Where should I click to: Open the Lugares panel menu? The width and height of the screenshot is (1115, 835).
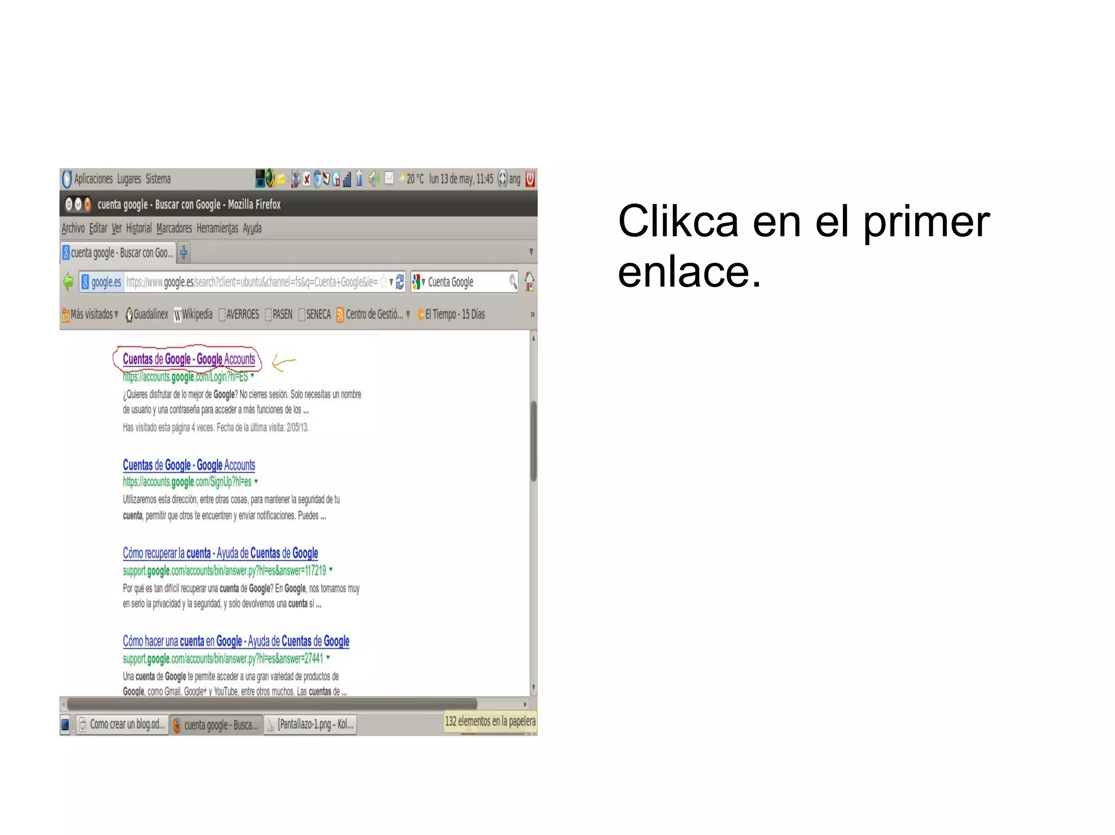(129, 179)
